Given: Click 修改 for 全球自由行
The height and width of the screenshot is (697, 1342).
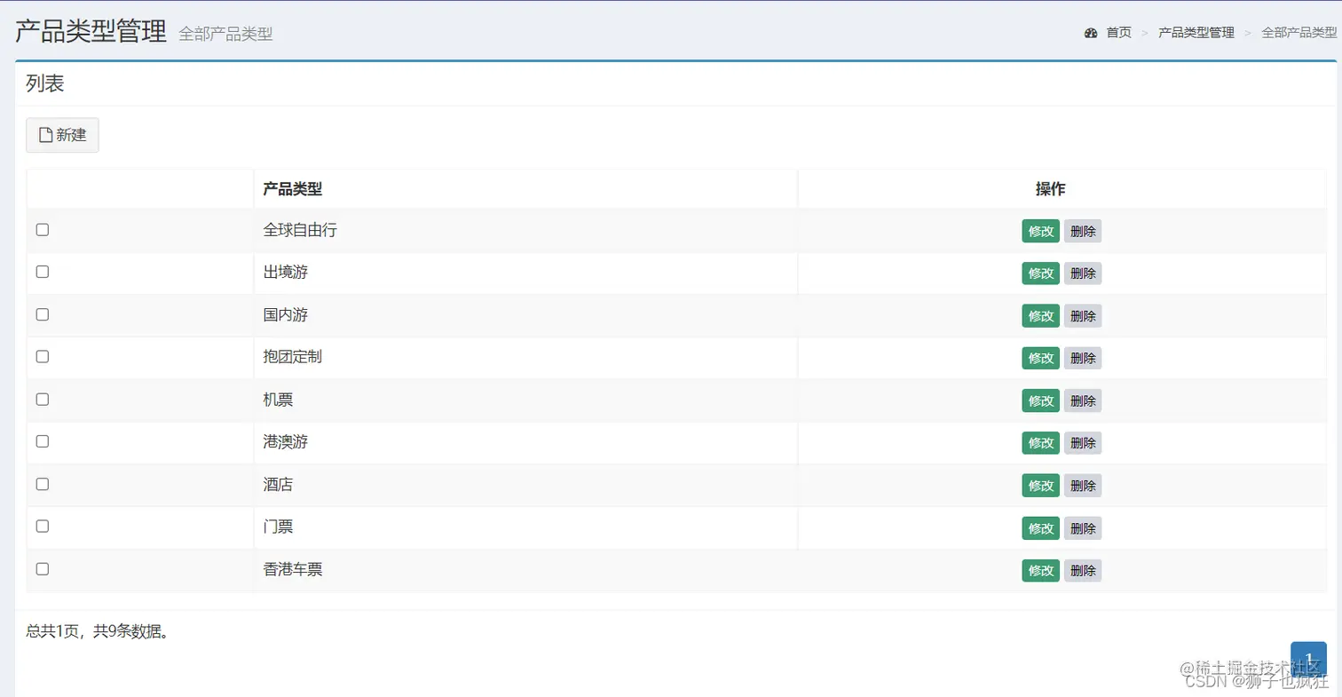Looking at the screenshot, I should click(1041, 231).
